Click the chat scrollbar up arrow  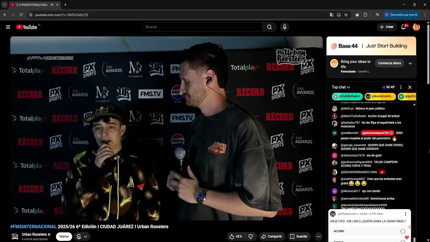click(414, 105)
